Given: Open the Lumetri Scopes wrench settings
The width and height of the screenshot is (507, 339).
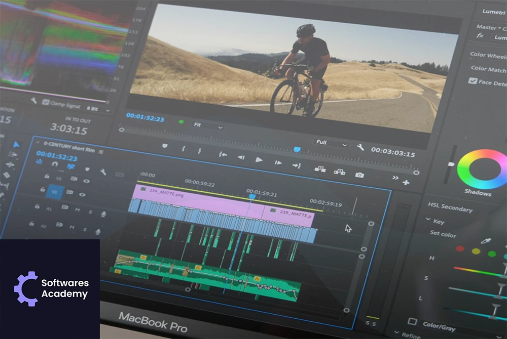Looking at the screenshot, I should (x=33, y=101).
